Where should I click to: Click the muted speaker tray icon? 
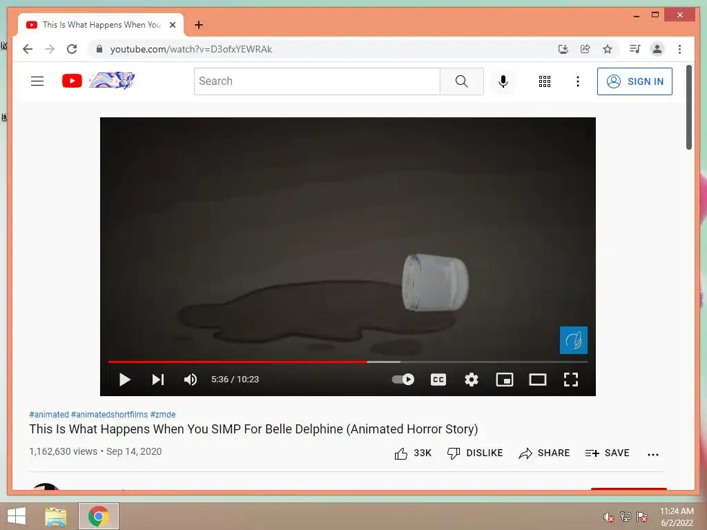point(609,518)
